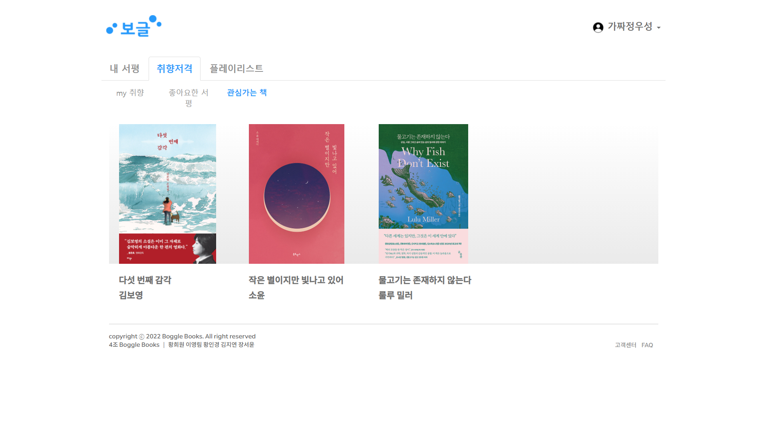Click the user profile avatar icon
Screen dimensions: 767x431
(x=598, y=27)
